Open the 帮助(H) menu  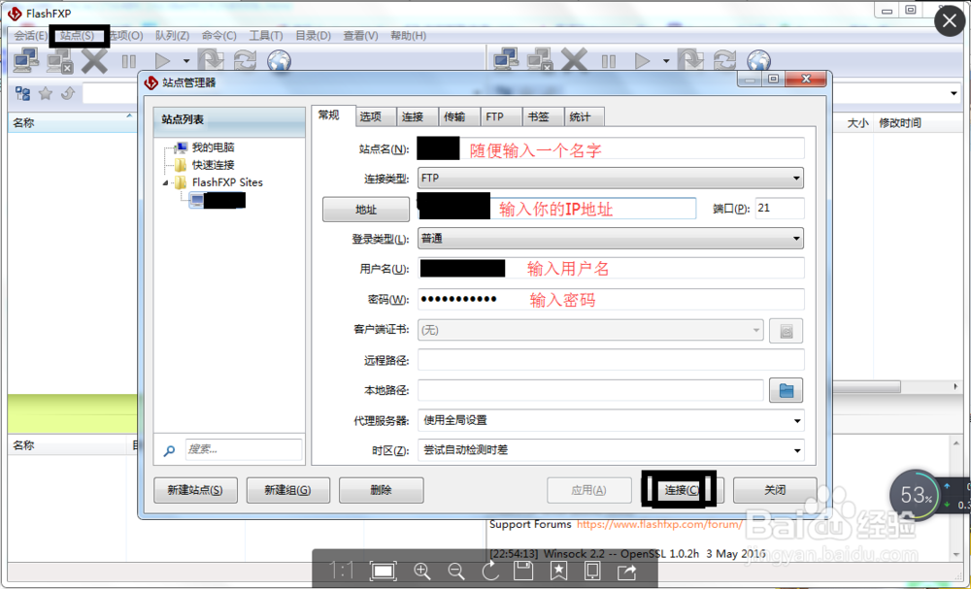[408, 36]
